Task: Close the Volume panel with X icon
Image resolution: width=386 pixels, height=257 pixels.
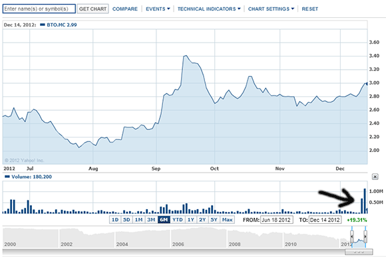Action: [375, 177]
